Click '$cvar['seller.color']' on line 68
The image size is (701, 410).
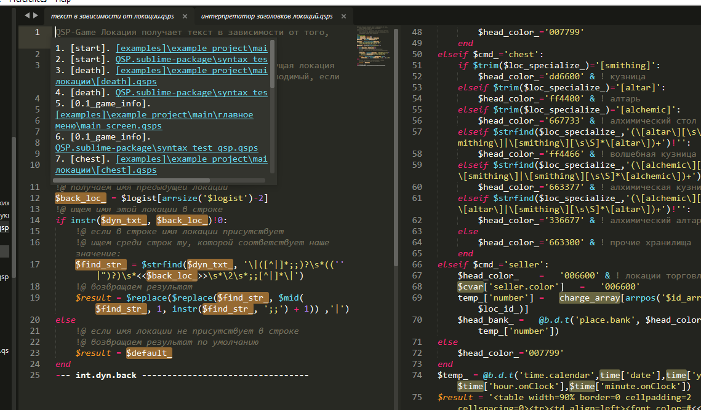tap(511, 286)
